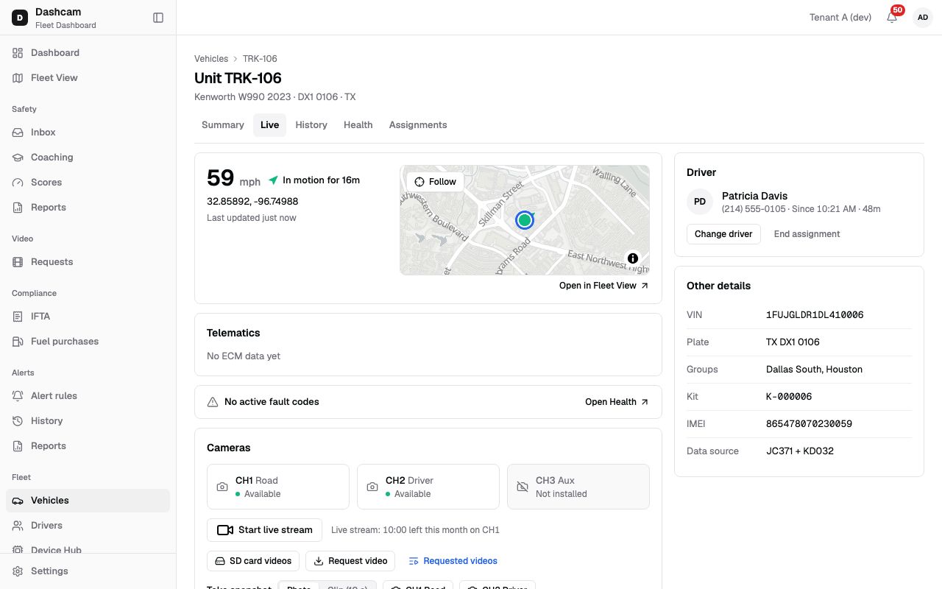
Task: Open Settings at the sidebar bottom
Action: pos(88,571)
